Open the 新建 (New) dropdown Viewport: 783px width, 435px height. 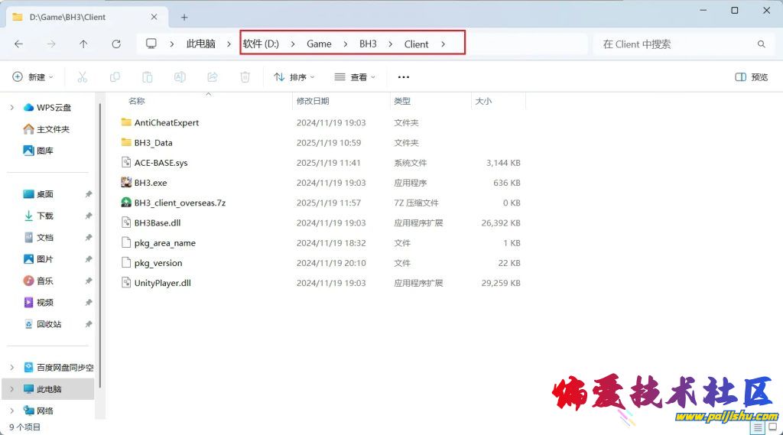coord(33,77)
